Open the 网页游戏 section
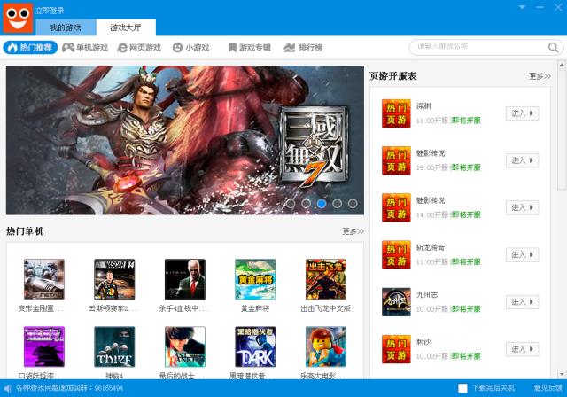The height and width of the screenshot is (397, 567). [x=139, y=47]
